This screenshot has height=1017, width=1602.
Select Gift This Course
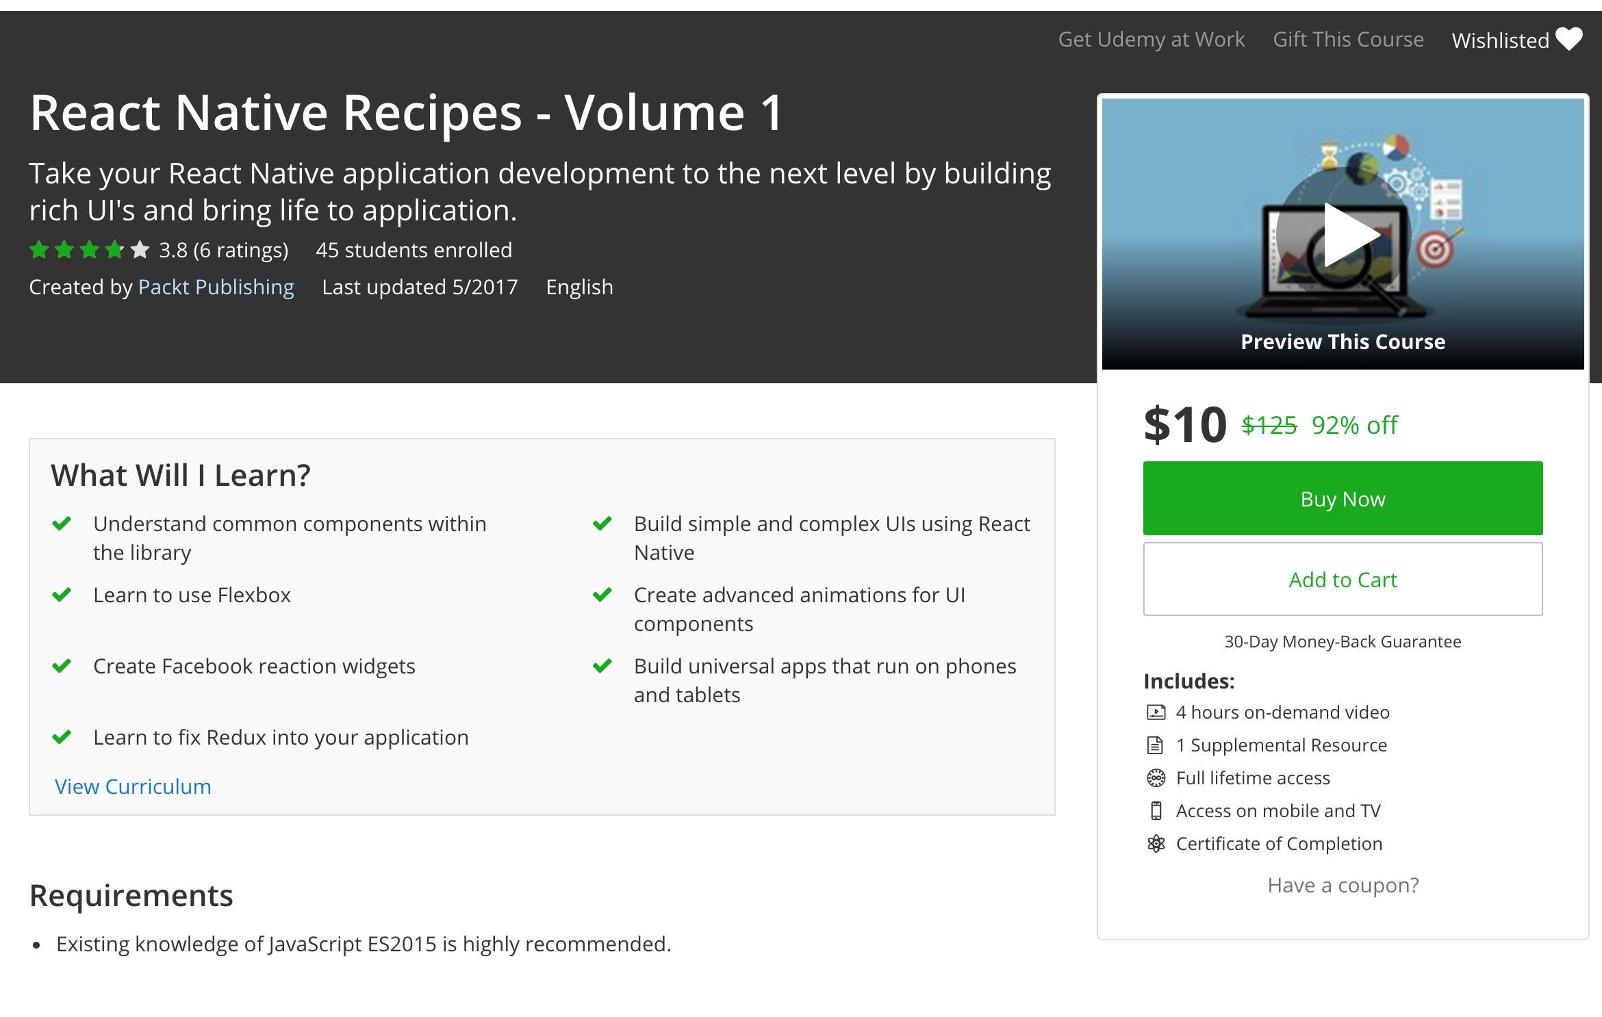(1348, 40)
